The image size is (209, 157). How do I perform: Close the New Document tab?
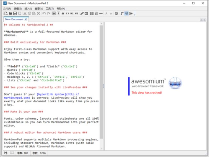[26, 19]
